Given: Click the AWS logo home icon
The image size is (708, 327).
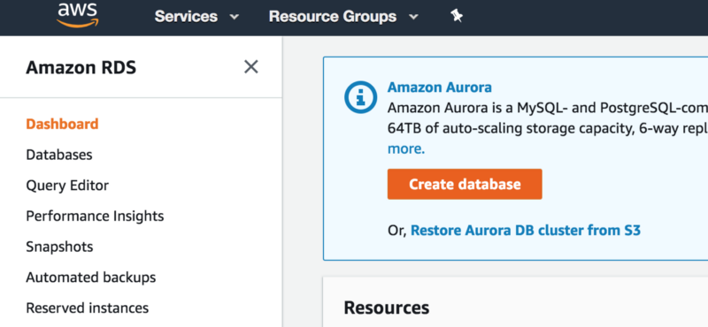Looking at the screenshot, I should coord(78,15).
